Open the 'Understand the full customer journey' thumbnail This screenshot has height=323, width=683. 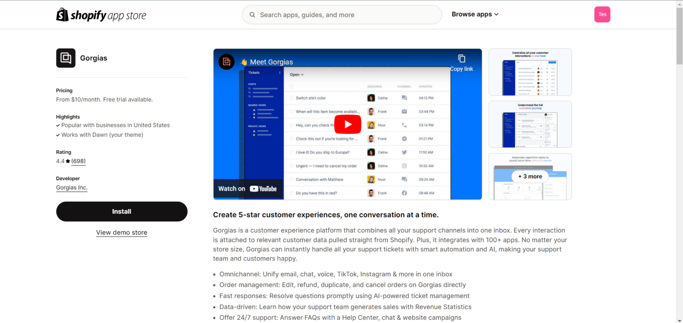click(x=530, y=124)
